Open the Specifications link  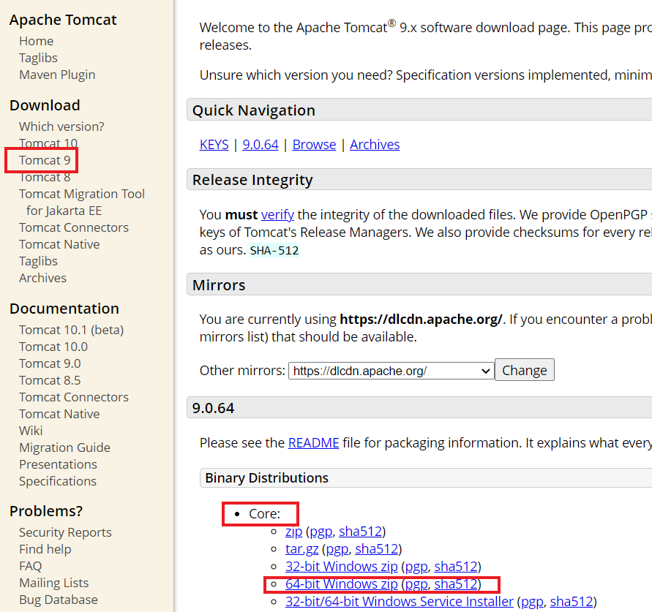(58, 481)
